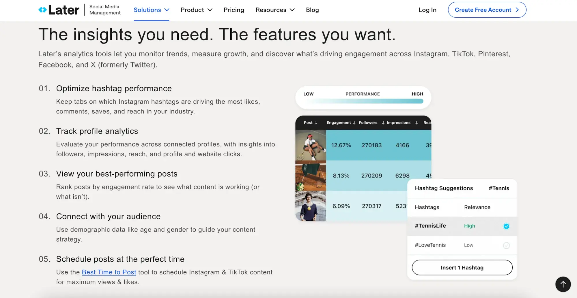Open the Product menu
Viewport: 577px width, 298px height.
tap(197, 10)
